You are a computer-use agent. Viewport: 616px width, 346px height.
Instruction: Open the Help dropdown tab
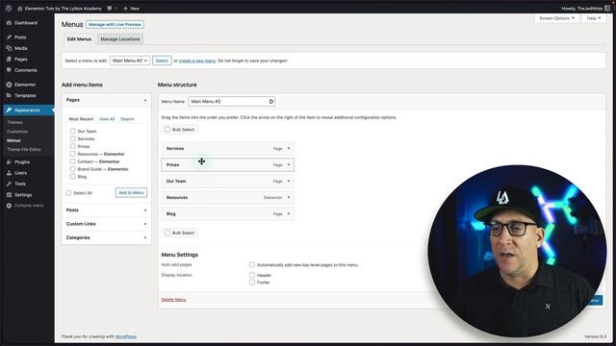click(x=594, y=18)
